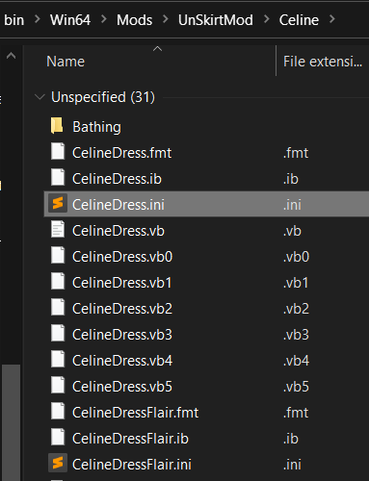Screen dimensions: 369x481
Task: Click the CelineDressFlair.ib file icon
Action: (x=58, y=438)
